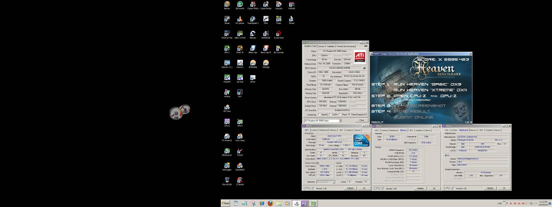Open the Fraps desktop icon

[278, 20]
